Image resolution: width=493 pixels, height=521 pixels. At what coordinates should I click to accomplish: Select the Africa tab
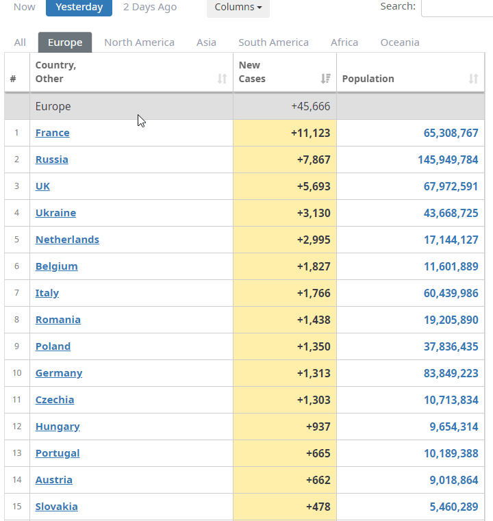pyautogui.click(x=344, y=42)
